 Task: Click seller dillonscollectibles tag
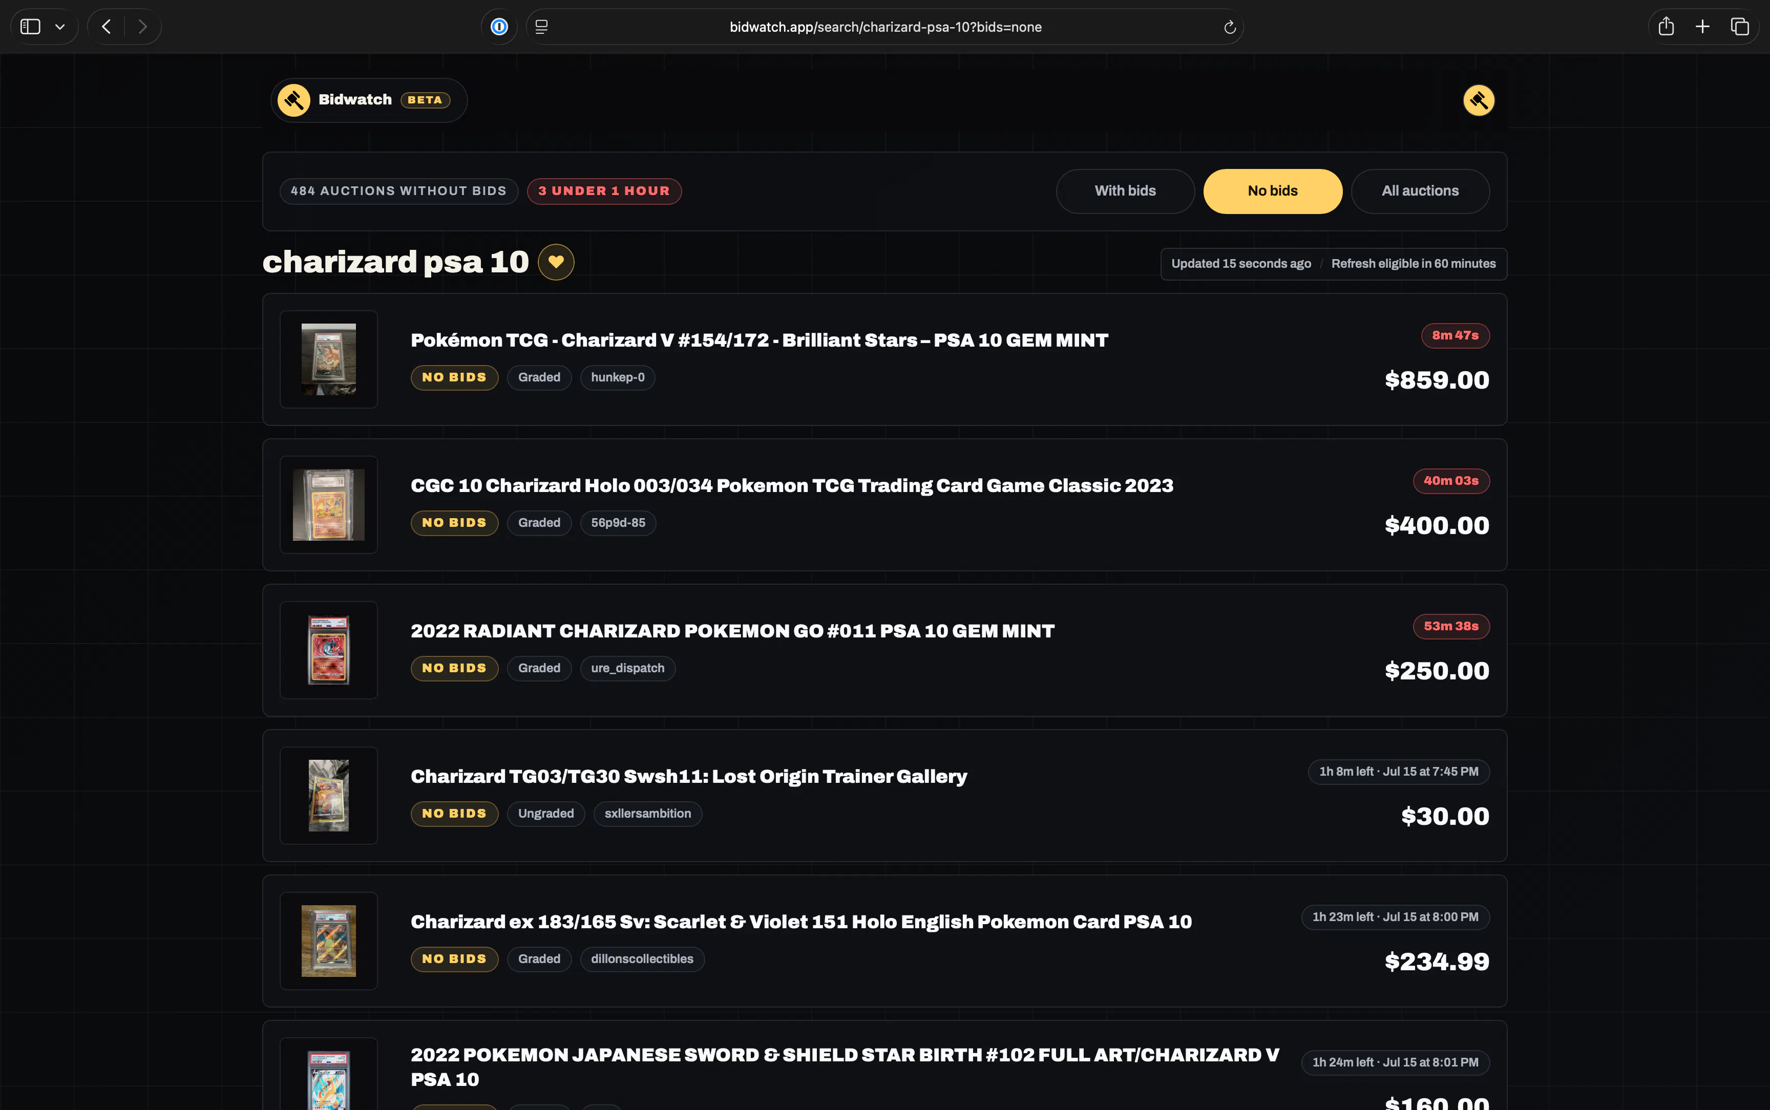642,959
